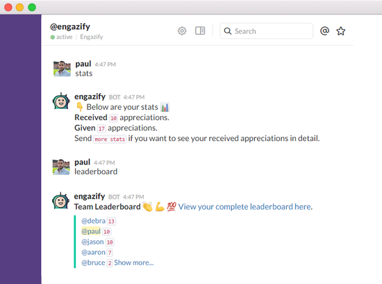Click the Search input field
Image resolution: width=382 pixels, height=284 pixels.
pyautogui.click(x=266, y=31)
